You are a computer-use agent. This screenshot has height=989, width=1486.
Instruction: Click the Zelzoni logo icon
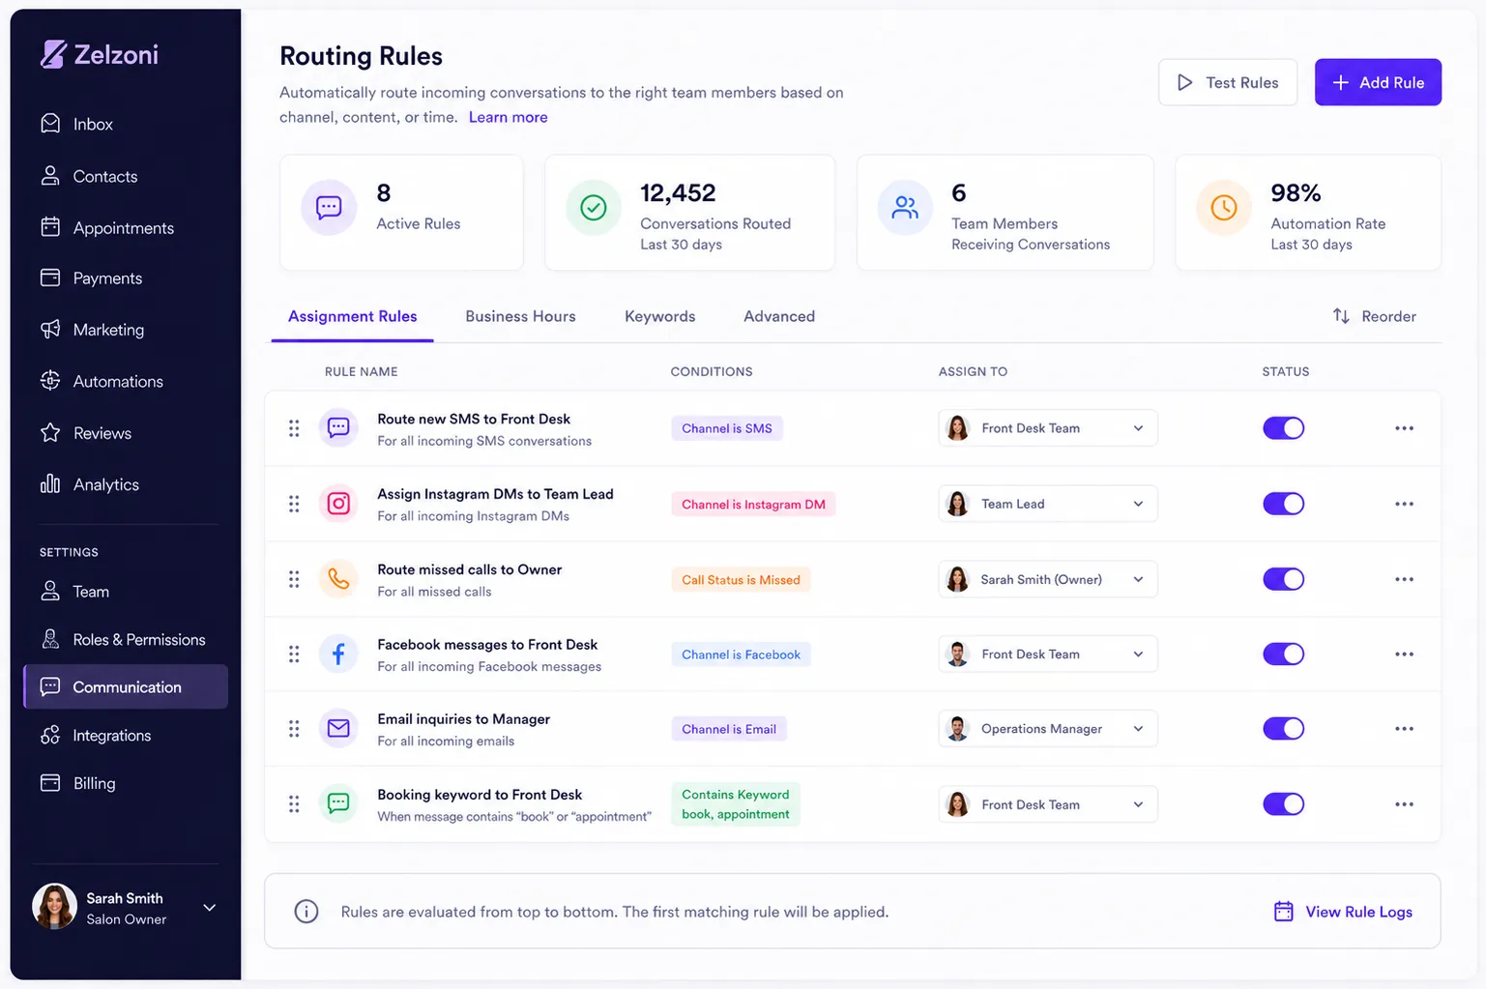click(x=53, y=54)
